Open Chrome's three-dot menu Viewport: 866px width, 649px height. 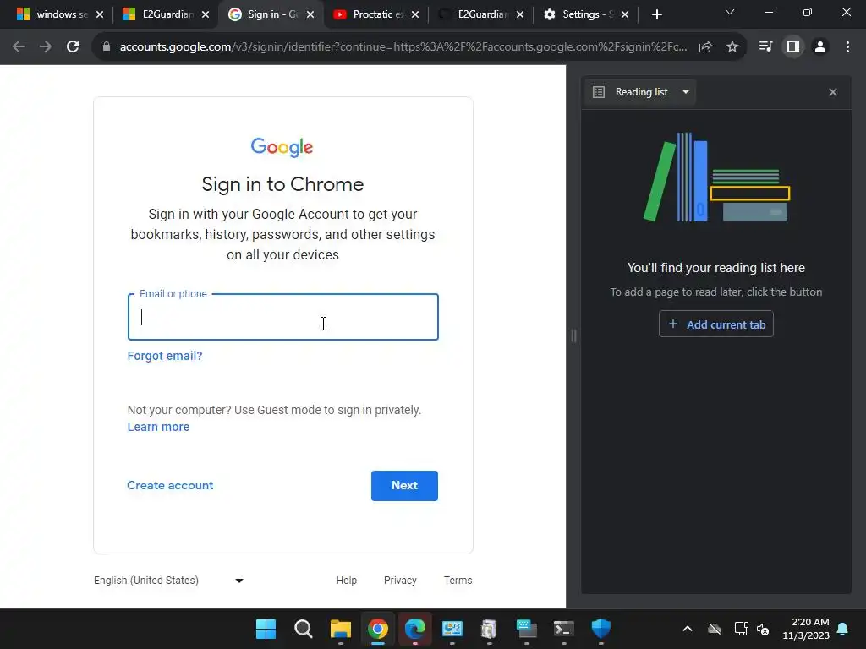coord(847,47)
